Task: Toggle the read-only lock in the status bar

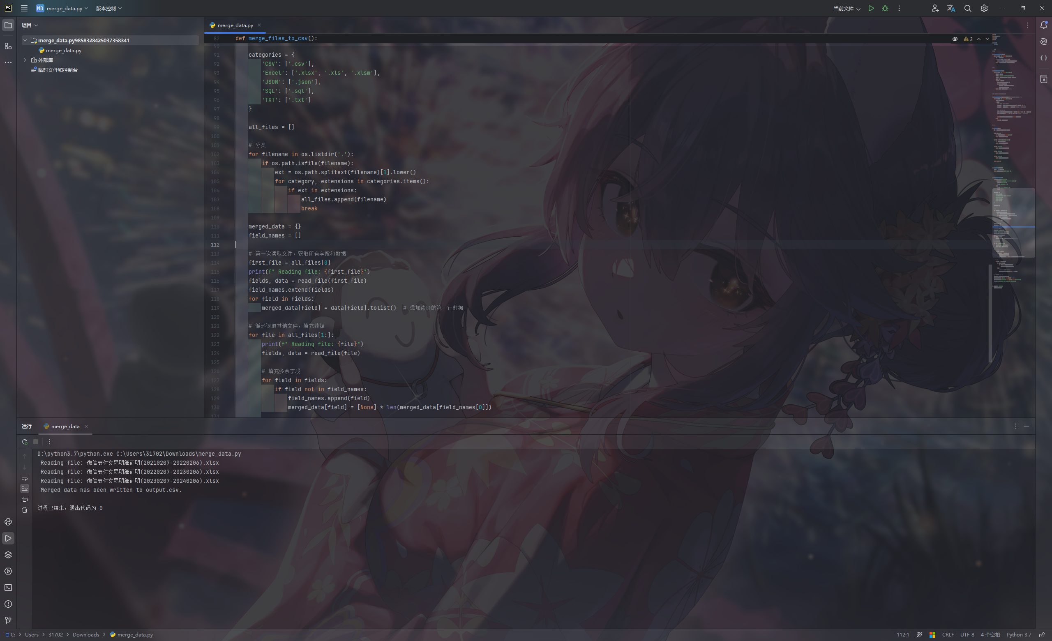Action: (1042, 634)
